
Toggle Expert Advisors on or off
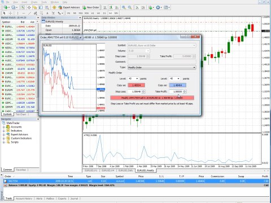pos(69,7)
